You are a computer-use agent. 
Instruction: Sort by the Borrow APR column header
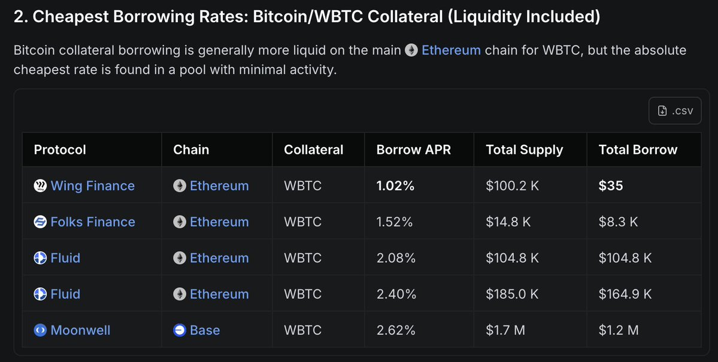[x=413, y=150]
